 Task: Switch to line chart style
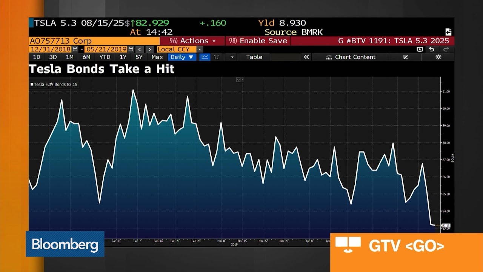[x=205, y=57]
